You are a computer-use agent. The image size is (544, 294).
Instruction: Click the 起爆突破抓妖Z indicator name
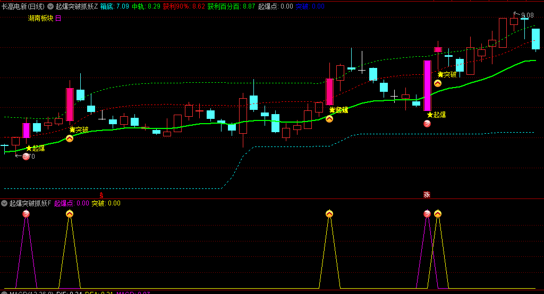(x=76, y=6)
